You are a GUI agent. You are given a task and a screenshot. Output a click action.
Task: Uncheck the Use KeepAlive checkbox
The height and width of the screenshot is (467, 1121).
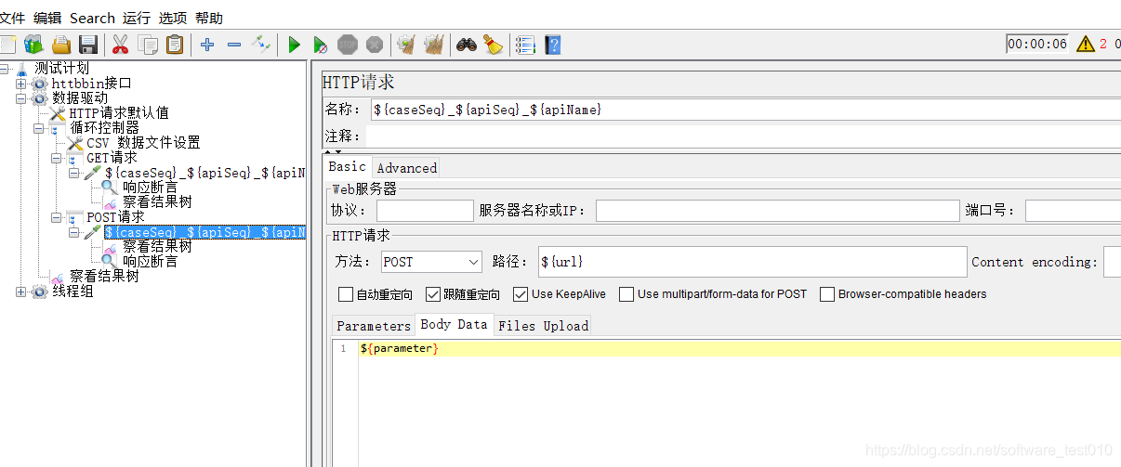point(521,294)
